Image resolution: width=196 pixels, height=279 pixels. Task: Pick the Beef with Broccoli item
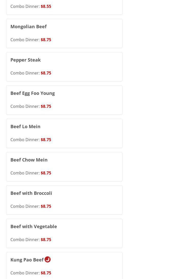click(x=31, y=193)
